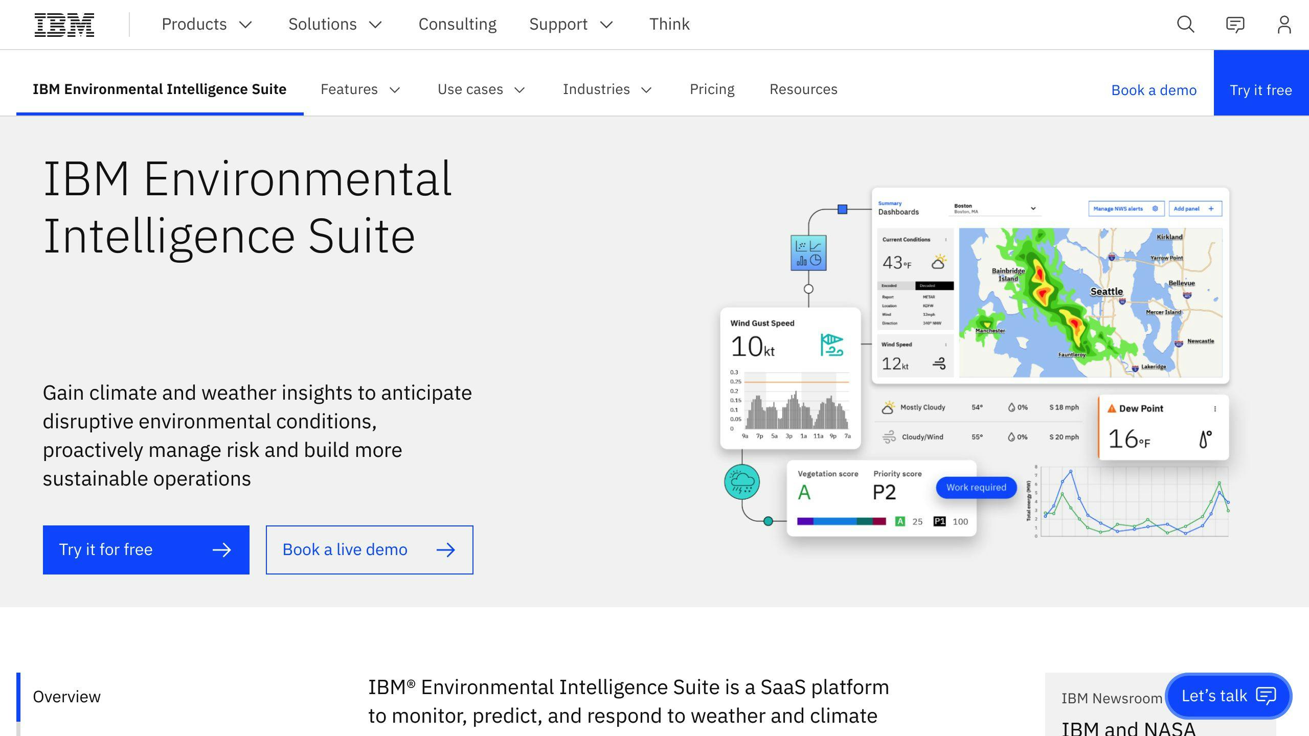The height and width of the screenshot is (736, 1309).
Task: Open the Let's talk chat button
Action: click(1229, 696)
